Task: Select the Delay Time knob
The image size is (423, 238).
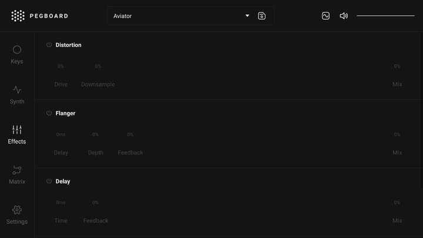Action: (61, 204)
